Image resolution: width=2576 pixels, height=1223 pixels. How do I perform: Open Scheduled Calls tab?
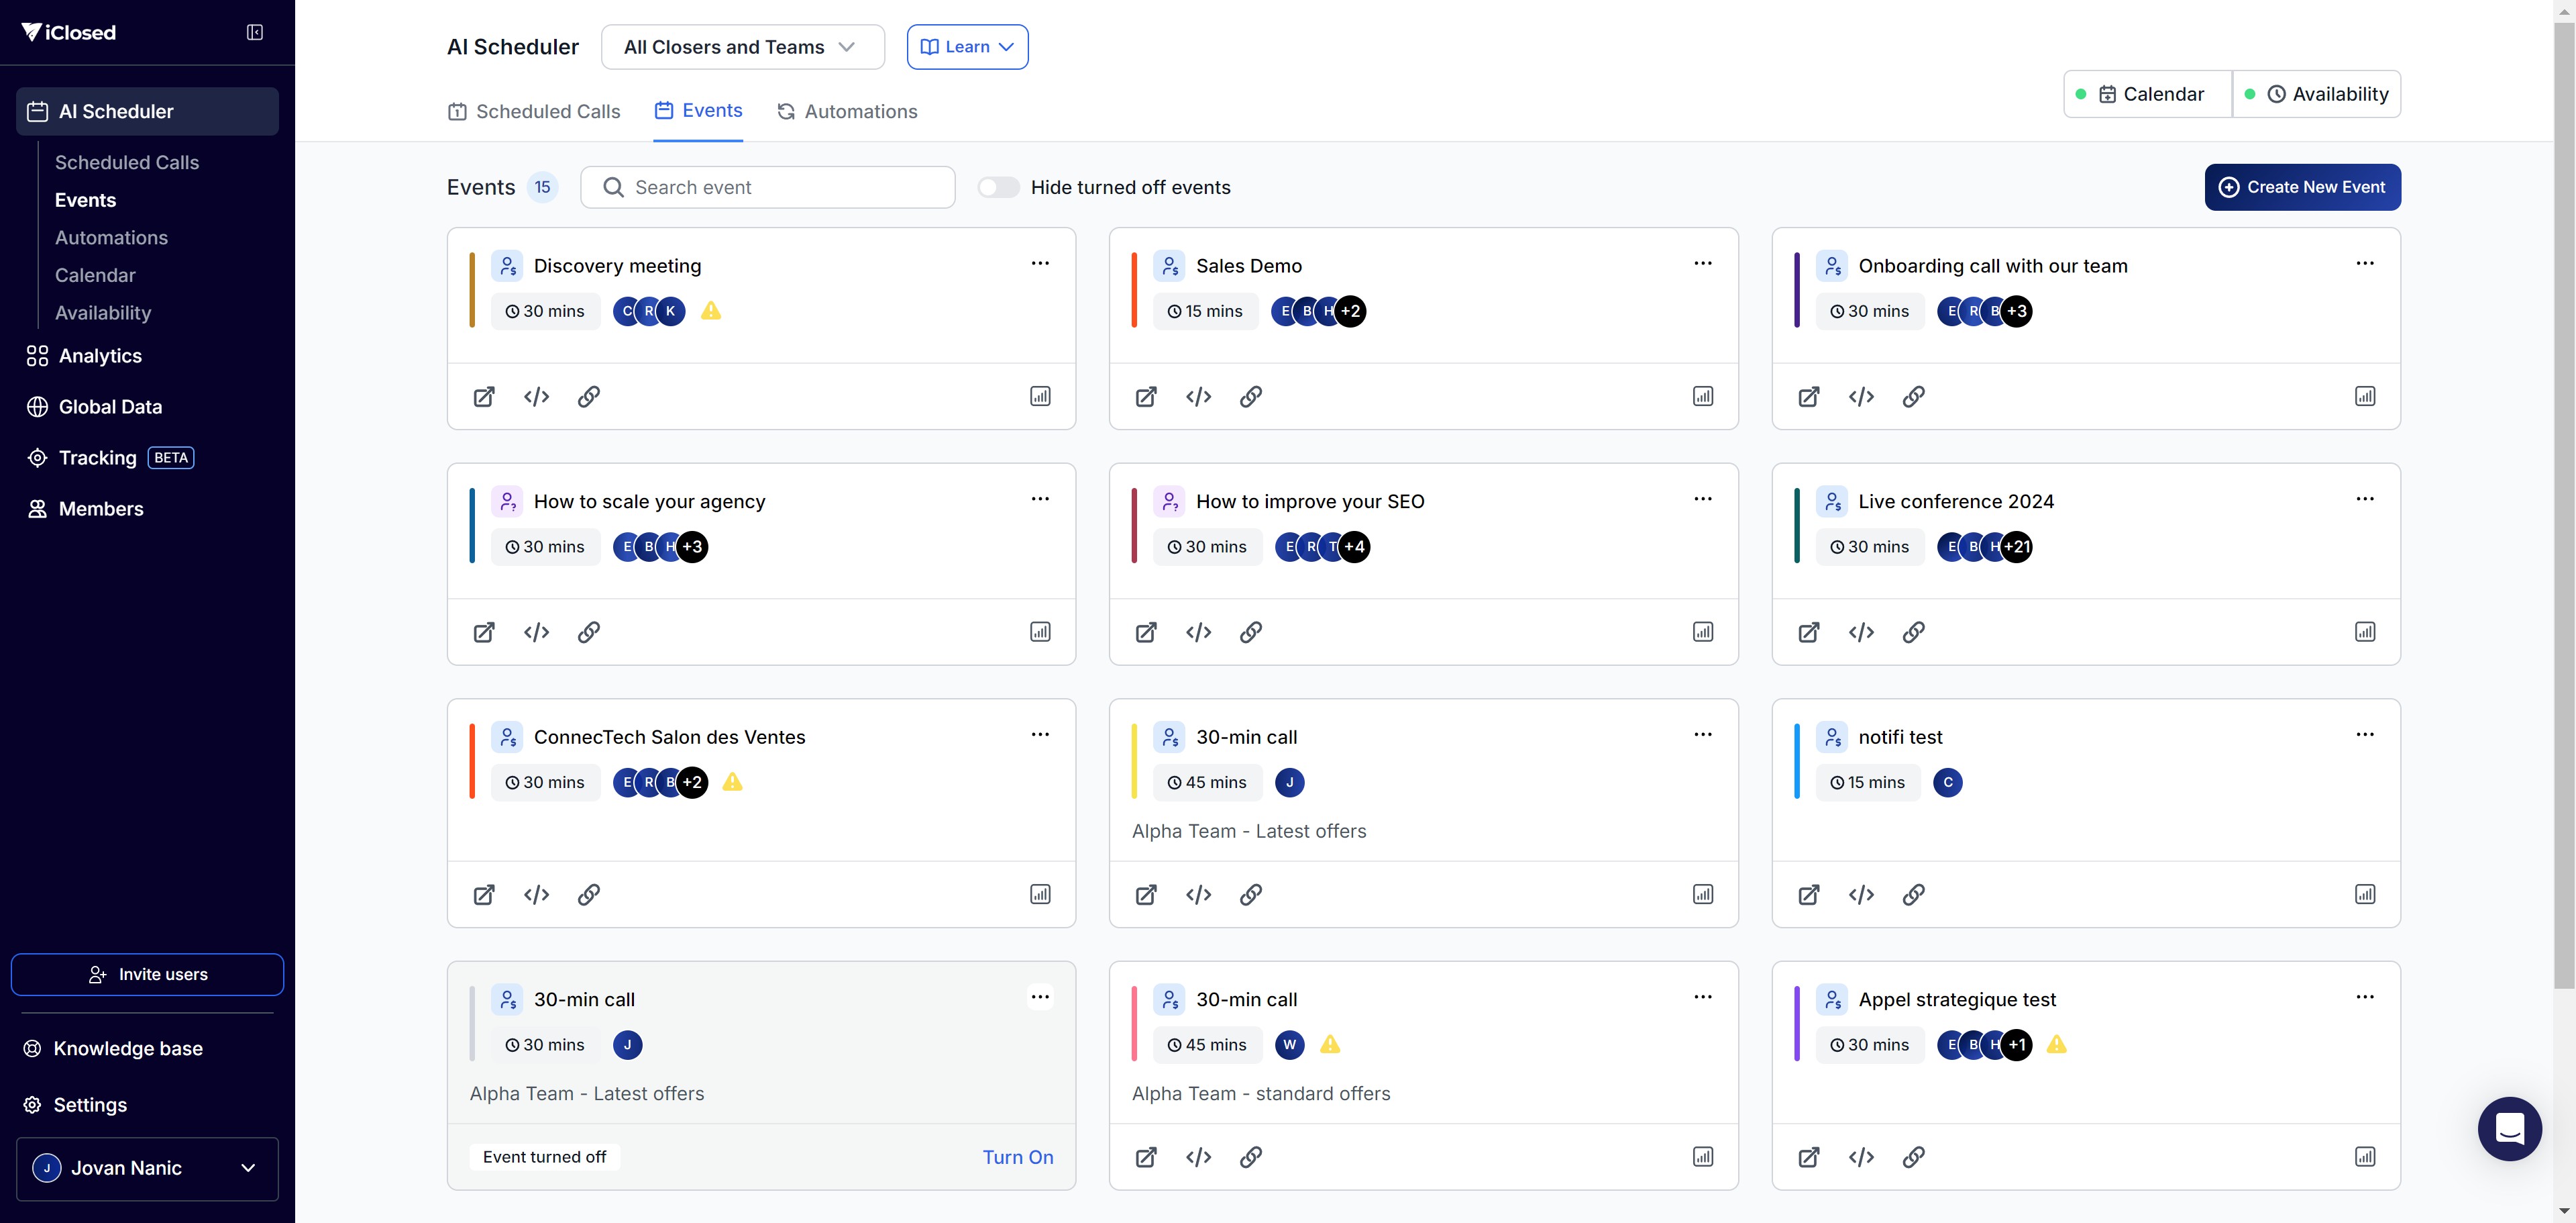534,111
